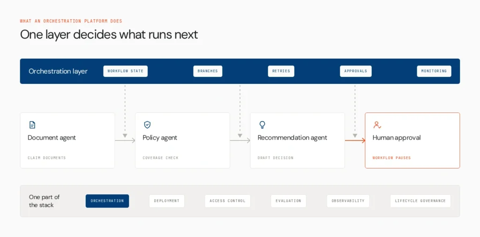Click the Document agent title
This screenshot has height=237, width=480.
pos(52,138)
